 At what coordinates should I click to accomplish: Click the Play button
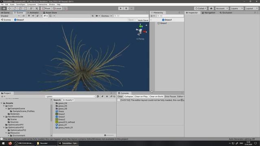(121, 9)
